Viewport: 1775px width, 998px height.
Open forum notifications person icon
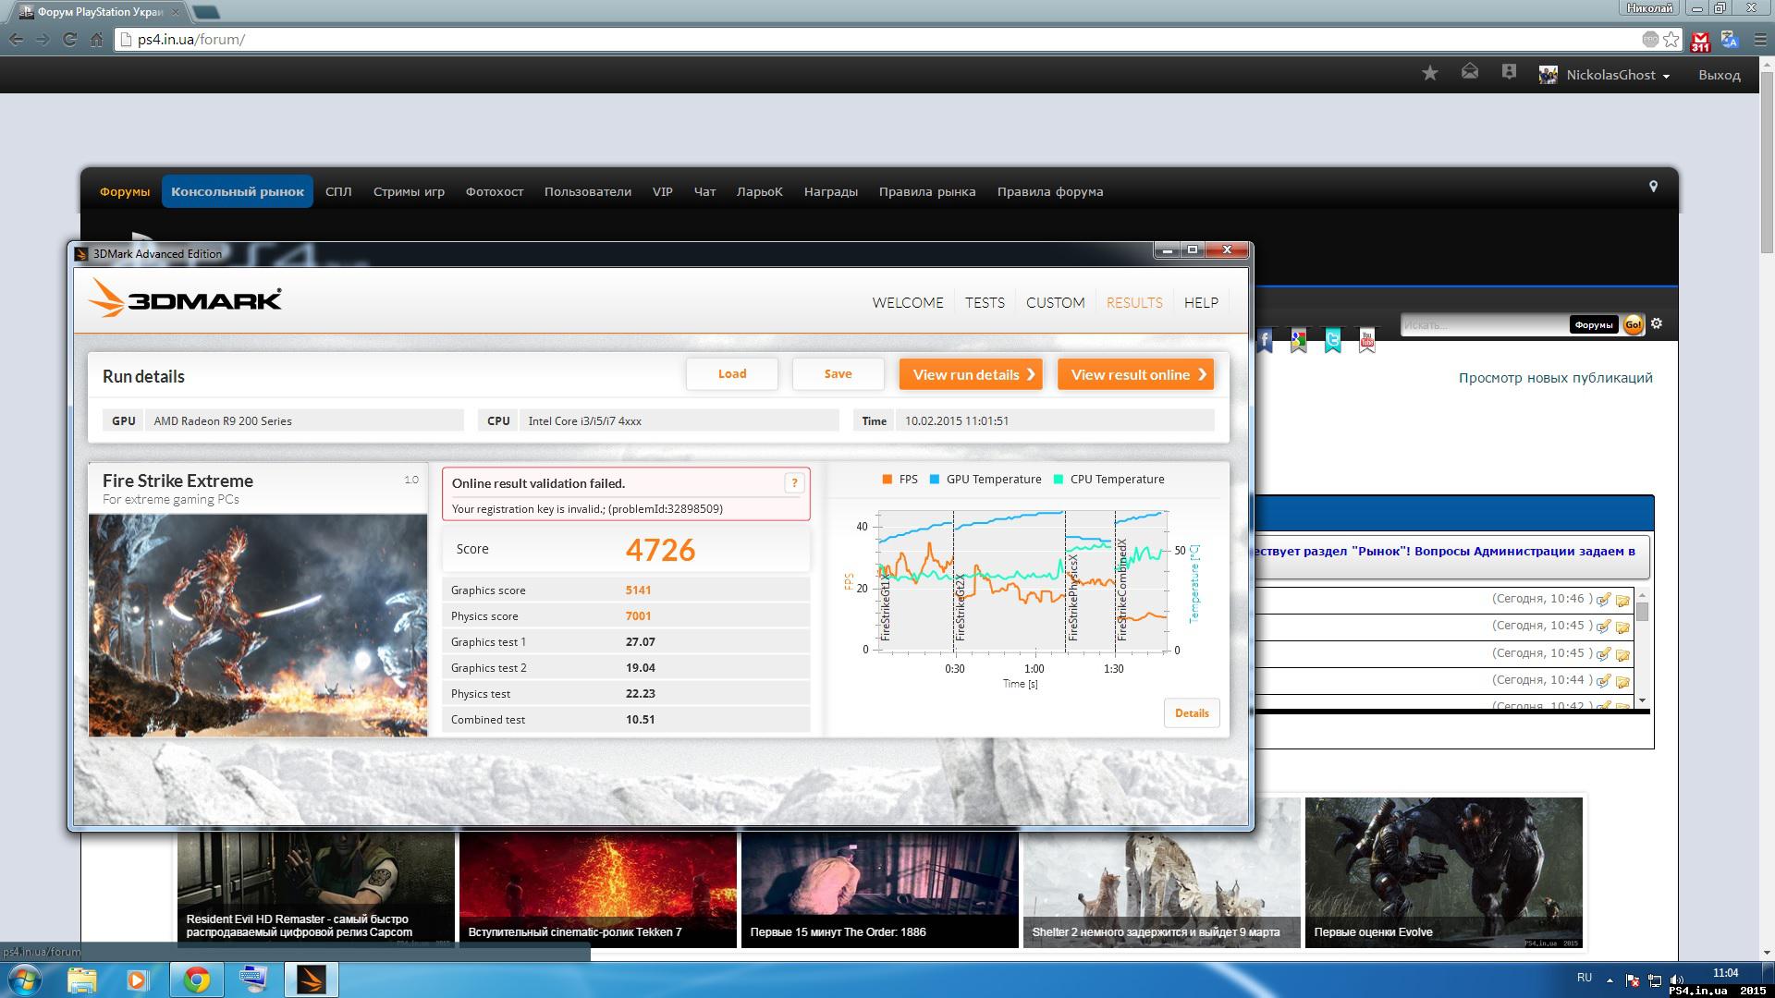[x=1509, y=72]
